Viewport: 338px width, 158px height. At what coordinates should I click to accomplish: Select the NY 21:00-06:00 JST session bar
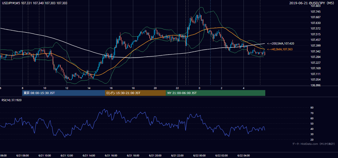pos(216,93)
